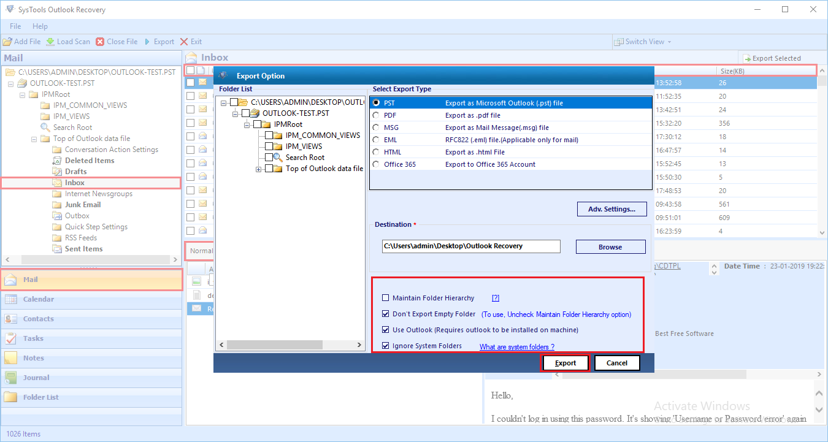Image resolution: width=828 pixels, height=442 pixels.
Task: Click the Add File toolbar icon
Action: pyautogui.click(x=7, y=42)
